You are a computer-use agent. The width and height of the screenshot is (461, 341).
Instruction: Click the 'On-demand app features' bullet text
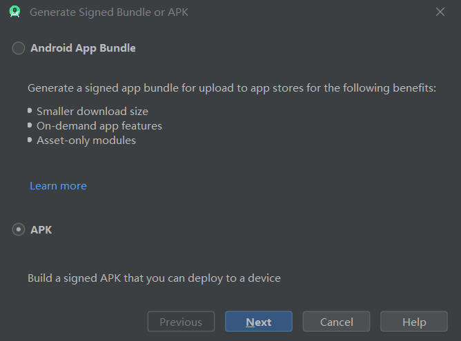point(99,126)
